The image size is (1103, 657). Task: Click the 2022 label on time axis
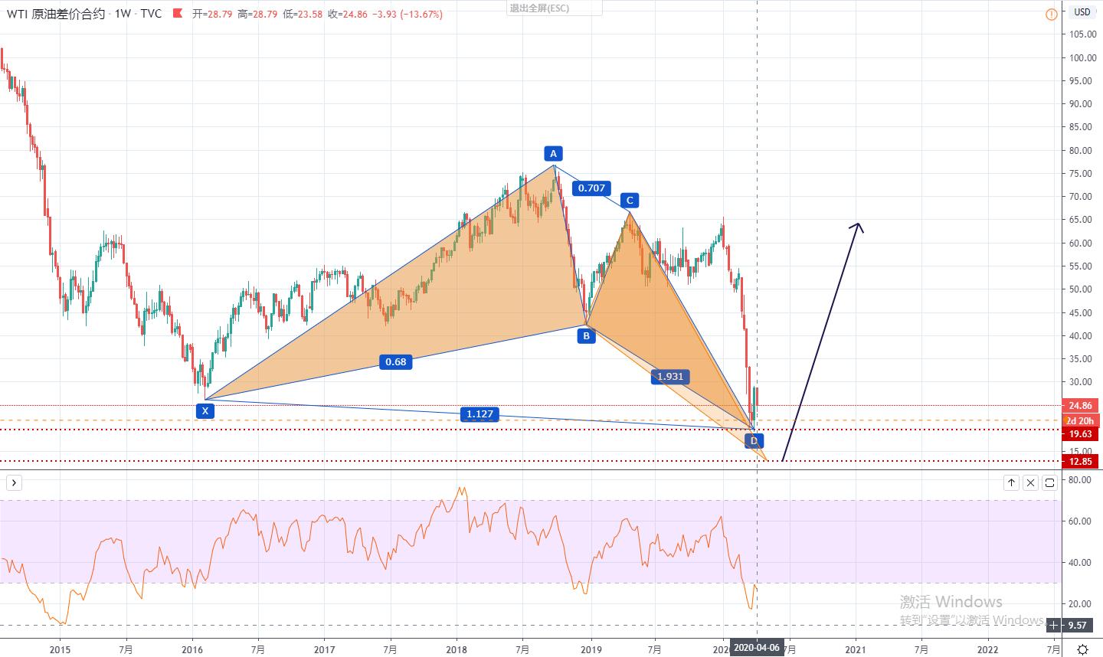pos(988,649)
